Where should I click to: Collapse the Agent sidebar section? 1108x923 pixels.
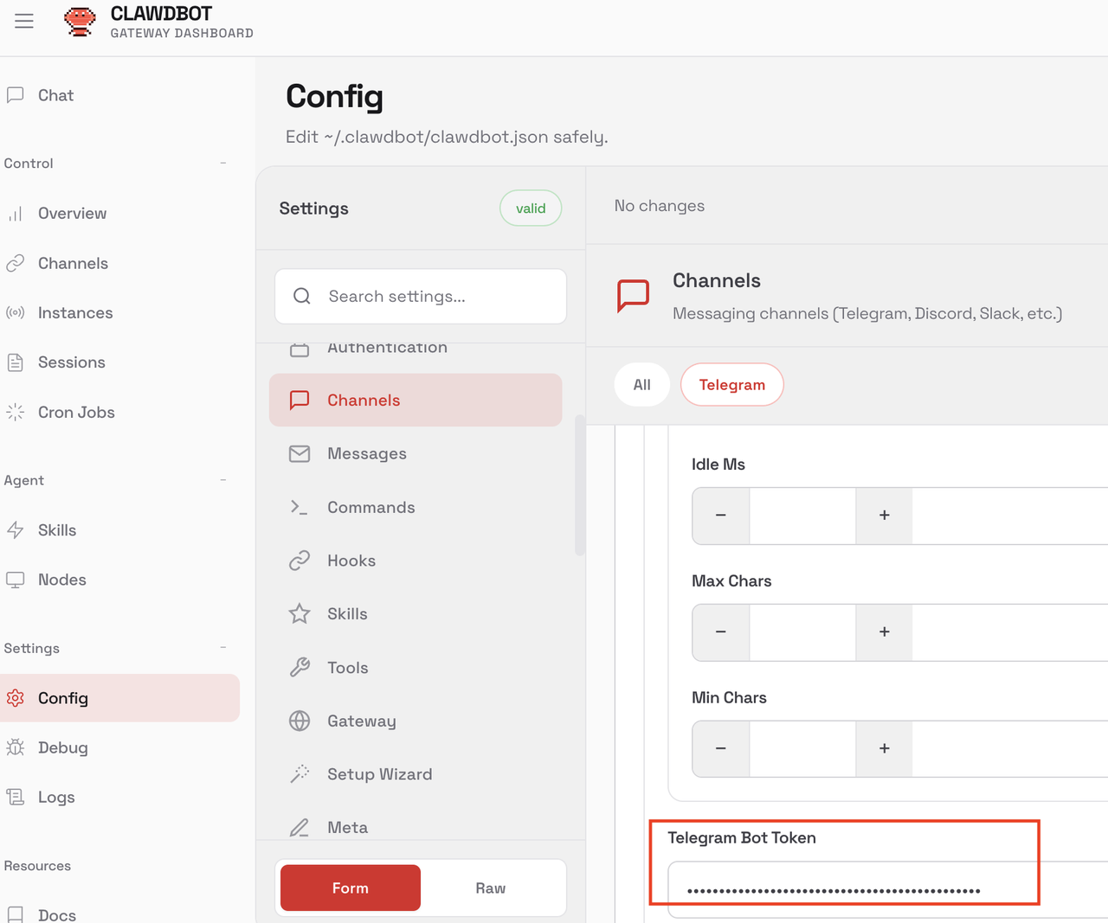(222, 480)
